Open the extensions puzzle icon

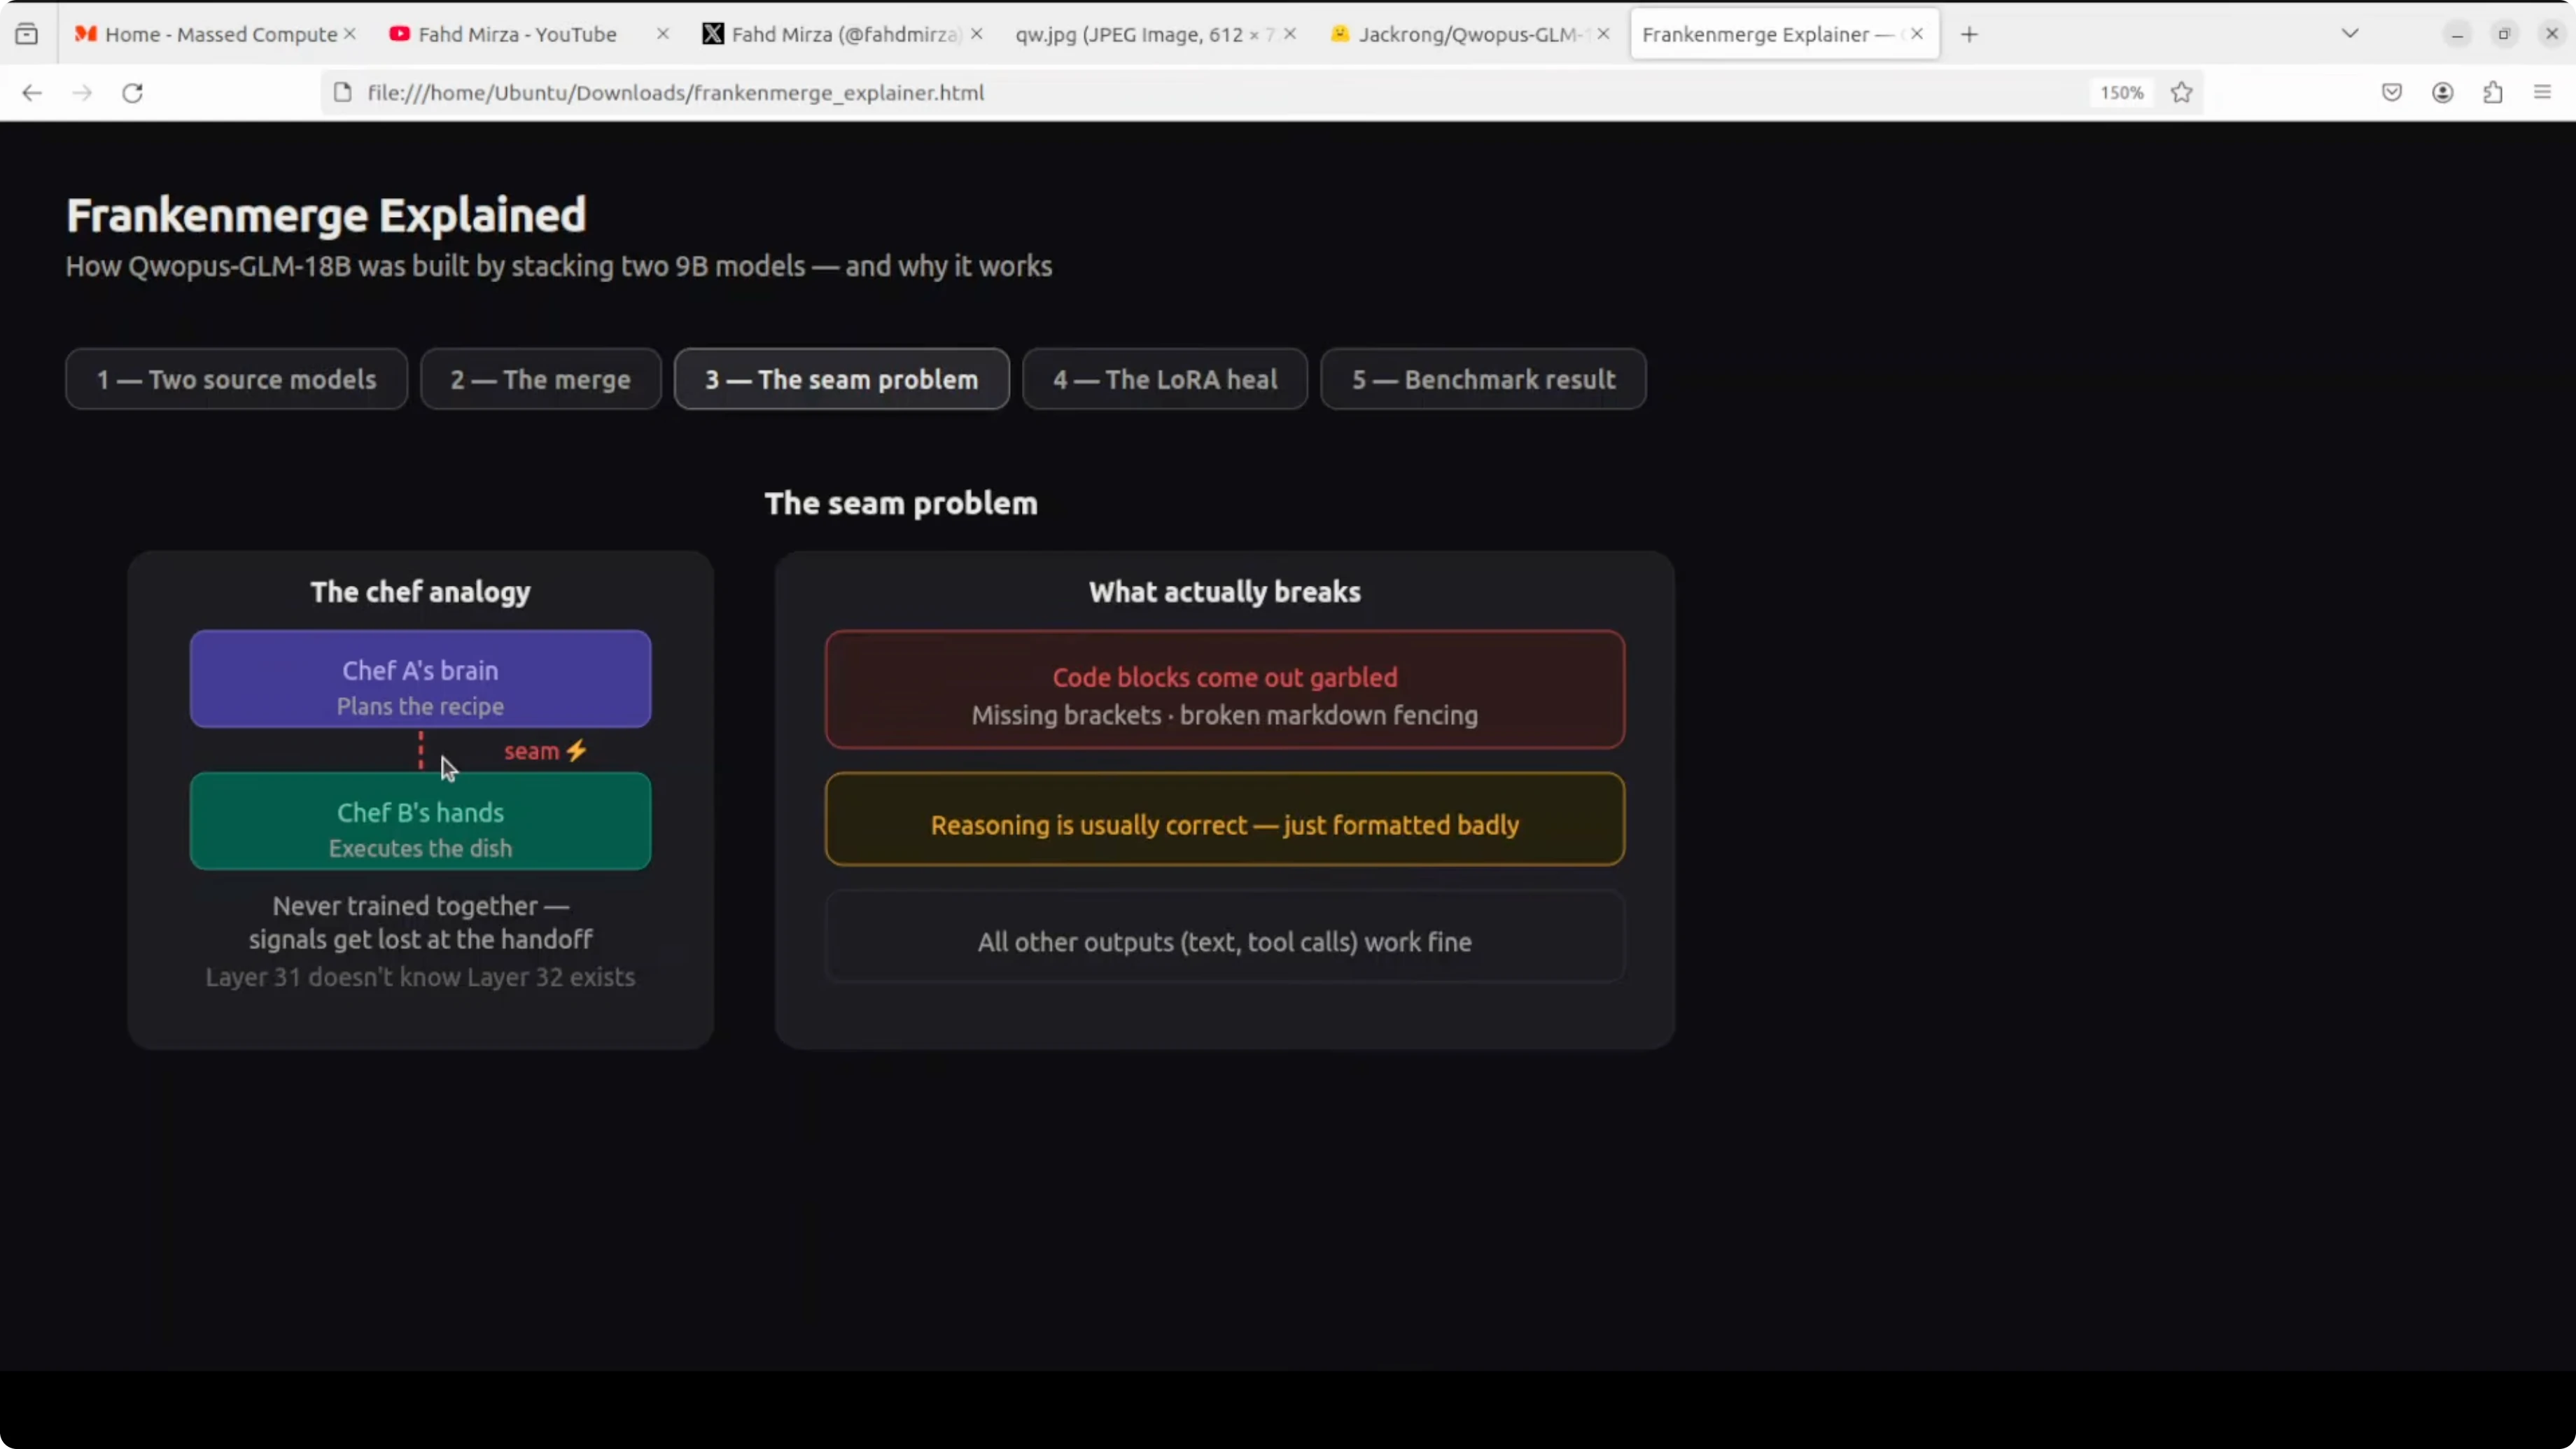pyautogui.click(x=2493, y=93)
